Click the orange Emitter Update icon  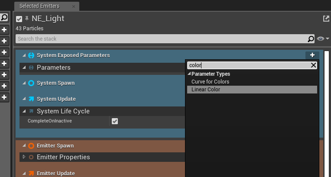pos(31,174)
